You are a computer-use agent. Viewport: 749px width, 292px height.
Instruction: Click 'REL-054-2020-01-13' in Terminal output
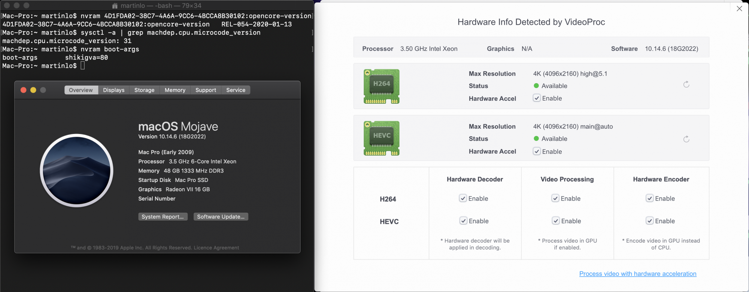pos(257,24)
